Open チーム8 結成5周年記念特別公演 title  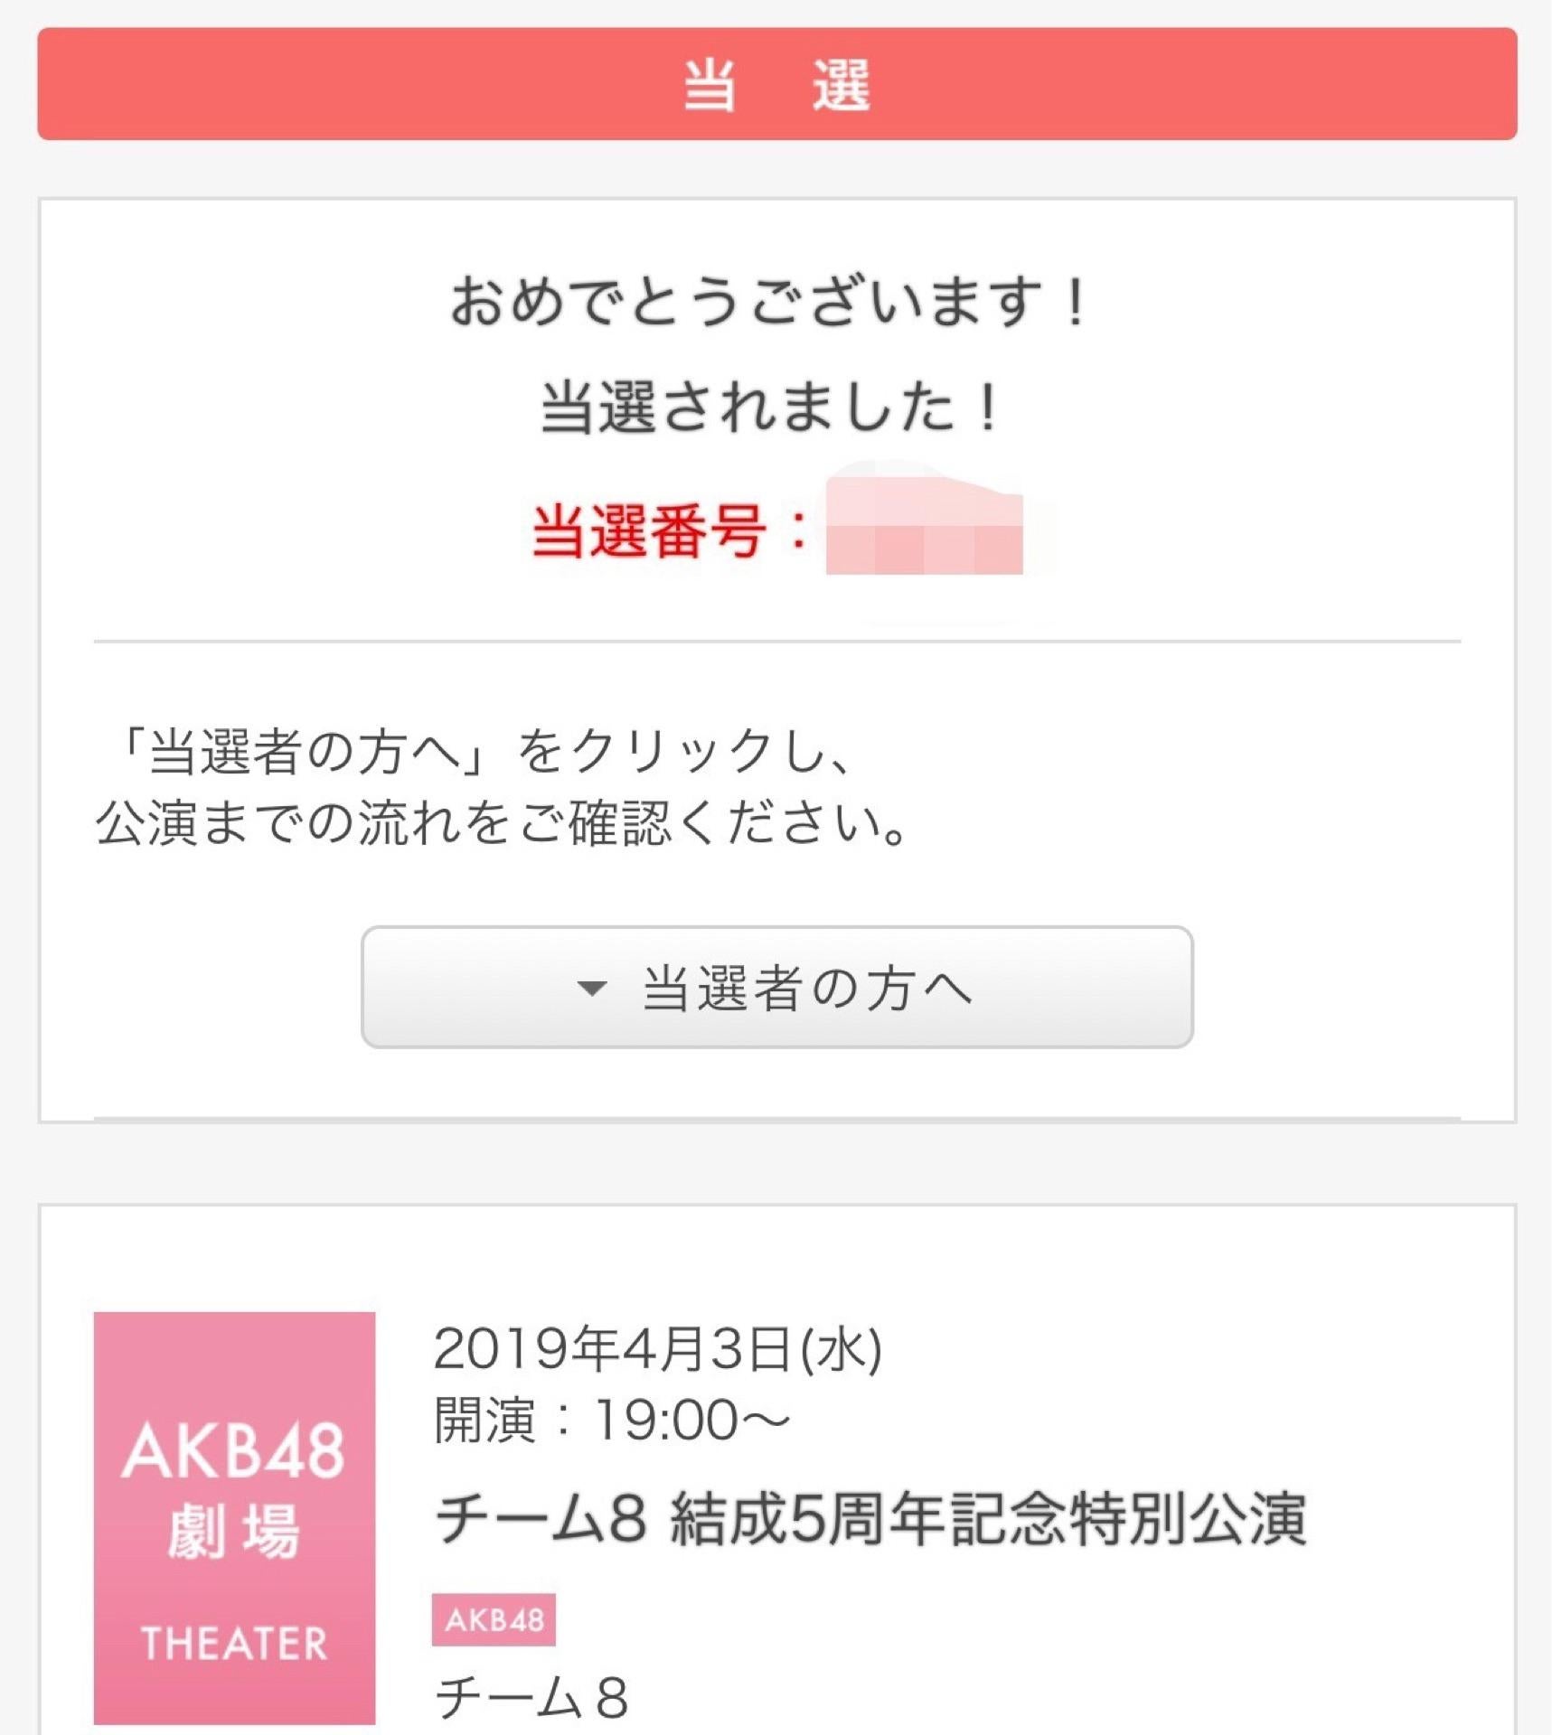(x=870, y=1518)
